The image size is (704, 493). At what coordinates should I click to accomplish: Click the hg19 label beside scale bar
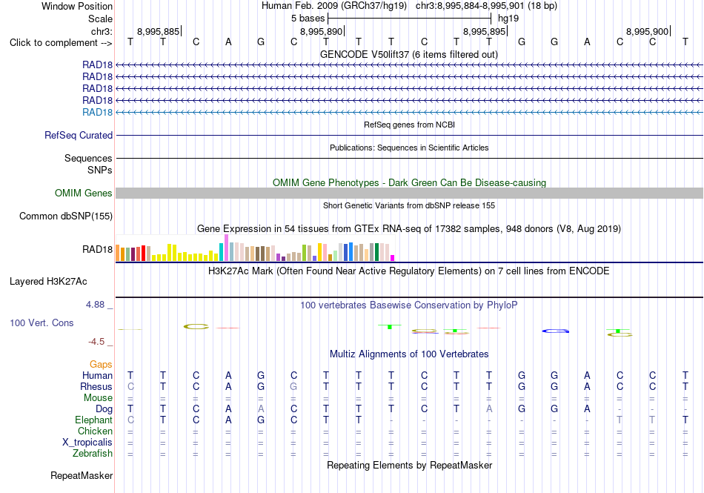click(x=508, y=19)
